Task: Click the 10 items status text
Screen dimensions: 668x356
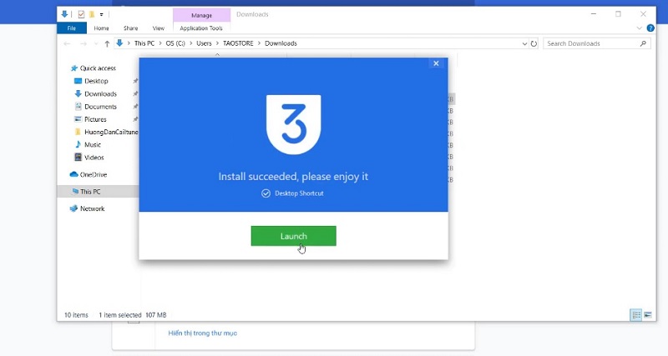Action: point(76,315)
